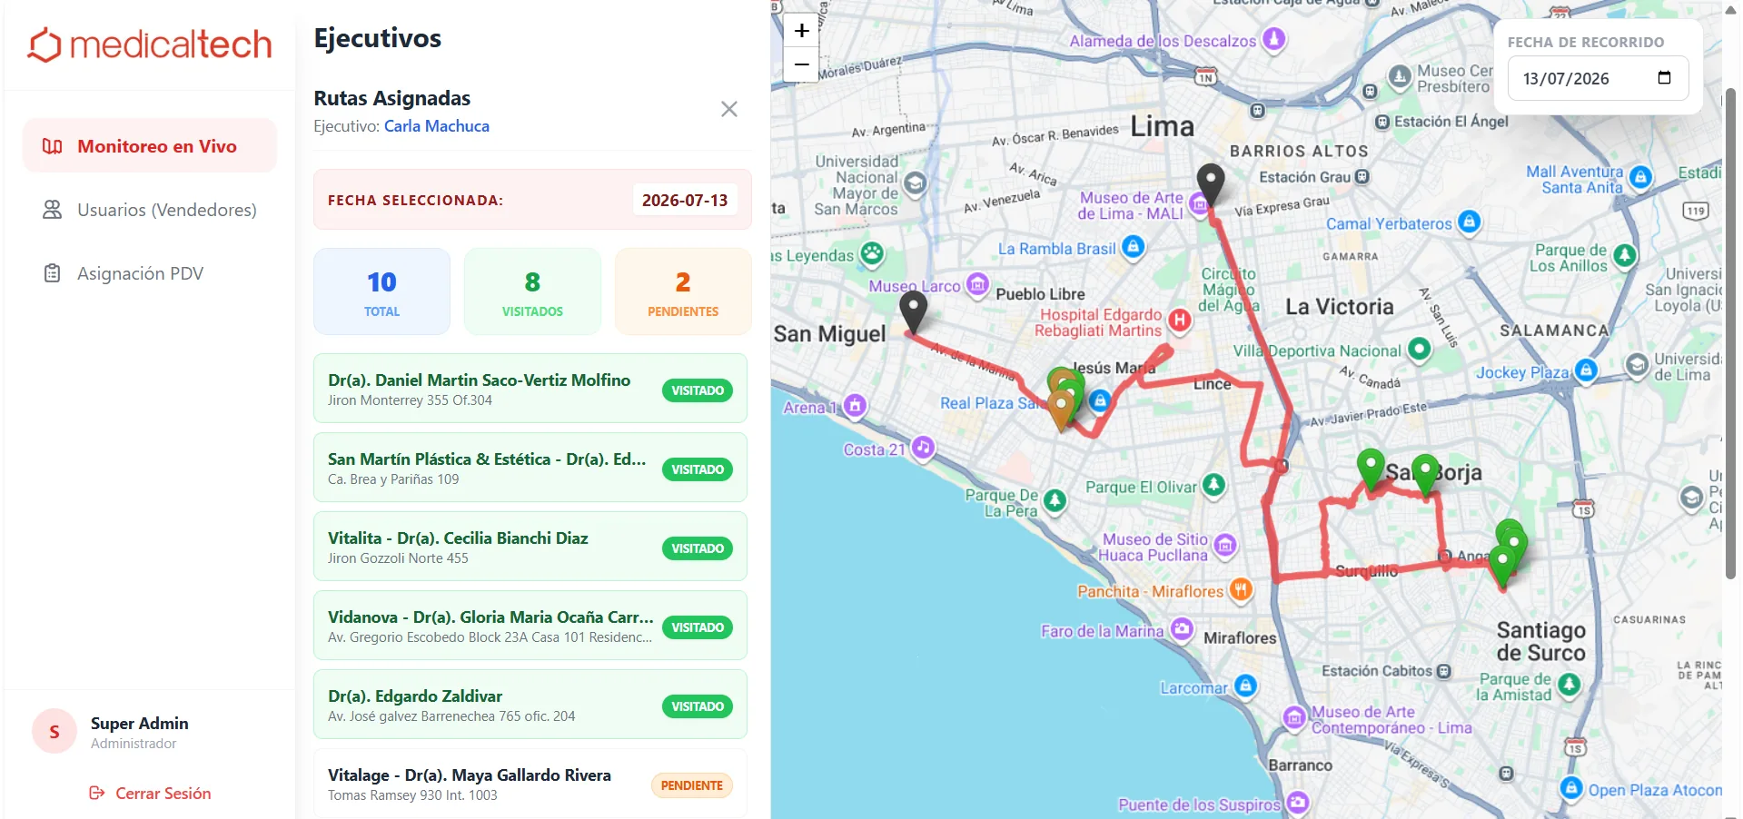Go to Usuarios (Vendedores) menu
The width and height of the screenshot is (1743, 819).
[150, 210]
